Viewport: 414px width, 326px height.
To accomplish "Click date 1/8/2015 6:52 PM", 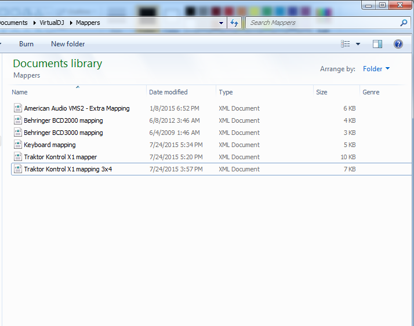I will point(175,108).
